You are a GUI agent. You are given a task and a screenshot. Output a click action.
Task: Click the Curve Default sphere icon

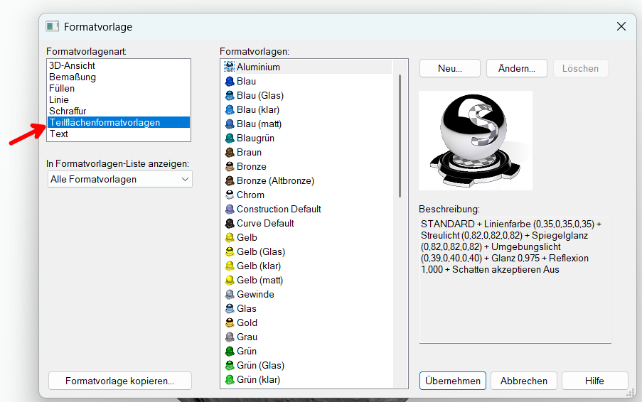[230, 223]
